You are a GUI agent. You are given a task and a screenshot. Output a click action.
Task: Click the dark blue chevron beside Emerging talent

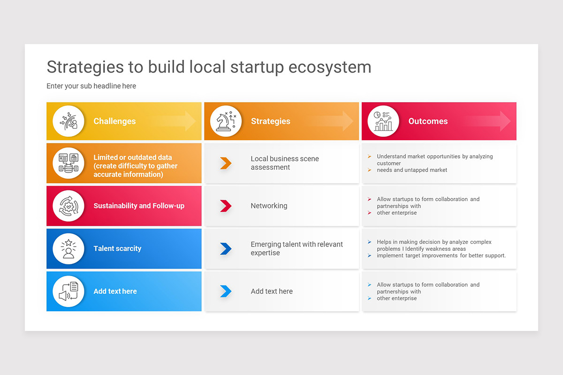(226, 248)
